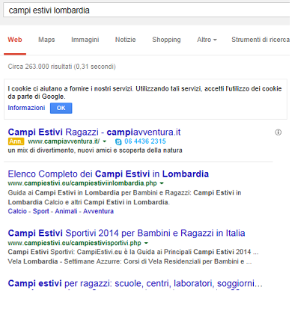The image size is (292, 325).
Task: Expand arrow beside campiestiviinlombardia.php URL
Action: tap(162, 183)
